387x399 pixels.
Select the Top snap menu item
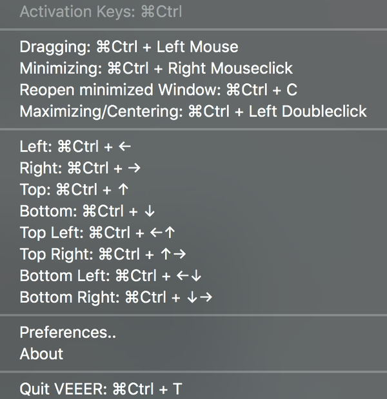[x=75, y=190]
